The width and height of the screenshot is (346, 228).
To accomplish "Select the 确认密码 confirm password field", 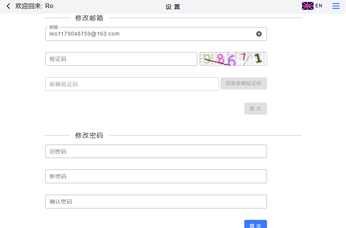I will pos(156,202).
